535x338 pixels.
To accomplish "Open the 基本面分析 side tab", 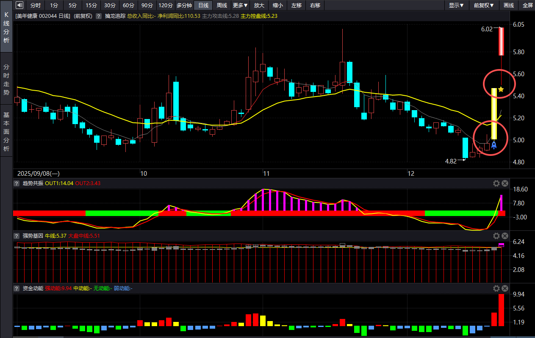I will click(x=6, y=131).
